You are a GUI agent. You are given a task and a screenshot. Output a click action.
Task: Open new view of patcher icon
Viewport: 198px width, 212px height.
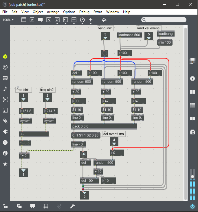[x=19, y=206]
